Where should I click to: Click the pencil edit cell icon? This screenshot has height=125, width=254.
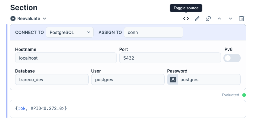click(x=197, y=19)
